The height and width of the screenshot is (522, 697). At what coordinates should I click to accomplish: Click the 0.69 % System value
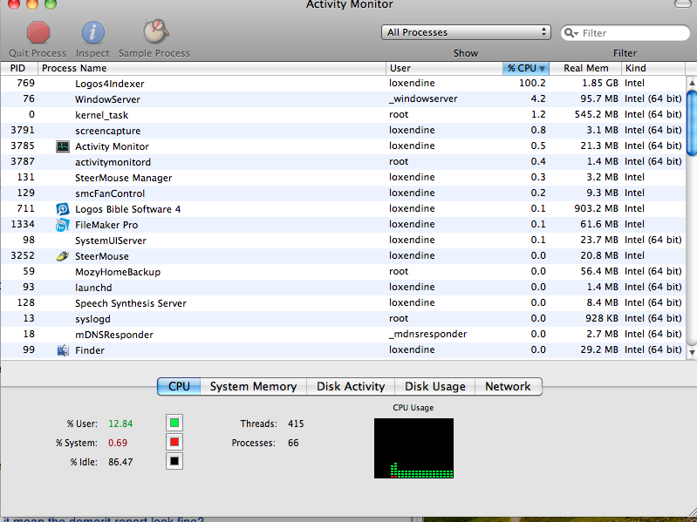click(x=118, y=443)
